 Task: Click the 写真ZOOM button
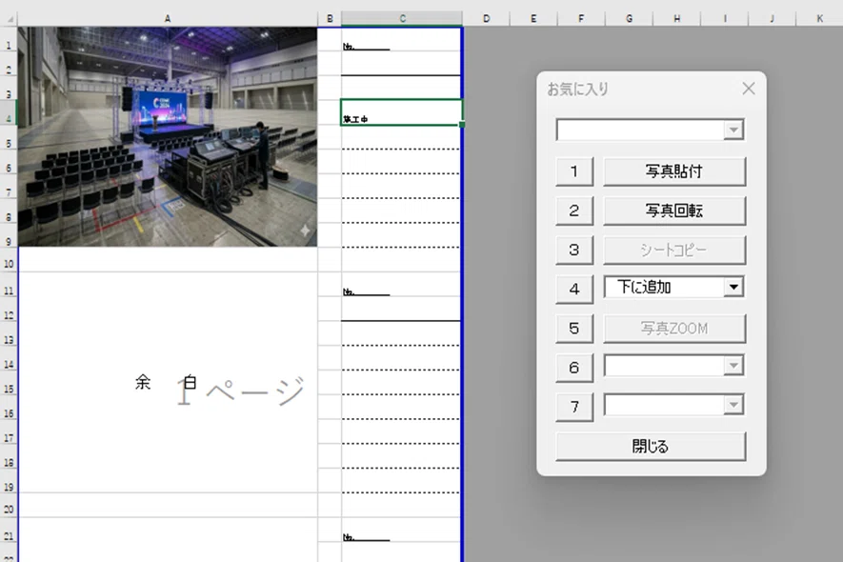[674, 329]
